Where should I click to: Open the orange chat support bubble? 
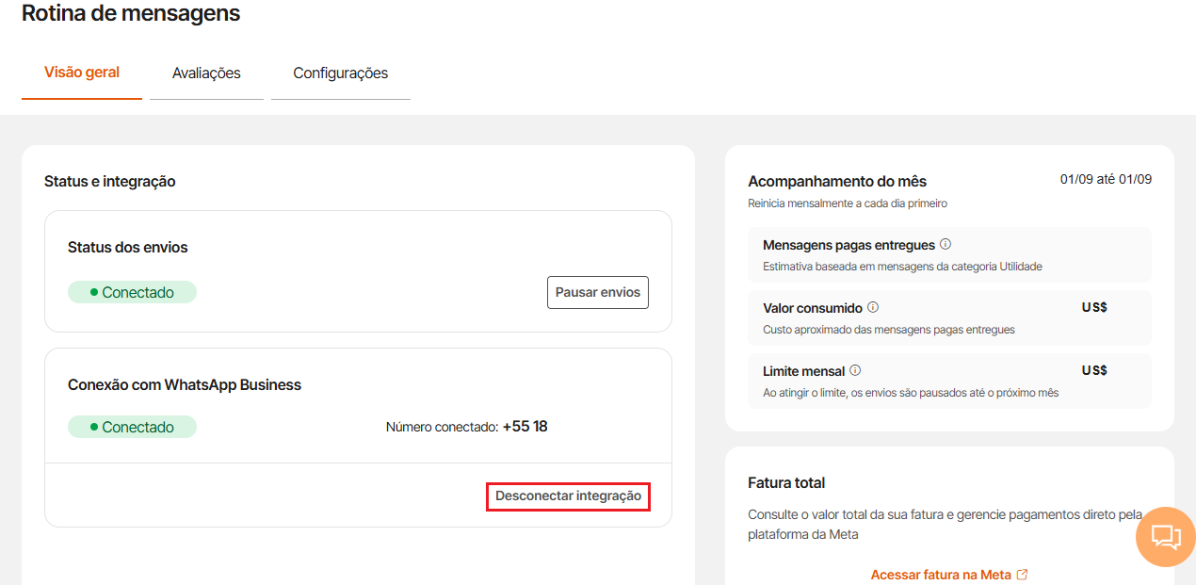(1166, 537)
